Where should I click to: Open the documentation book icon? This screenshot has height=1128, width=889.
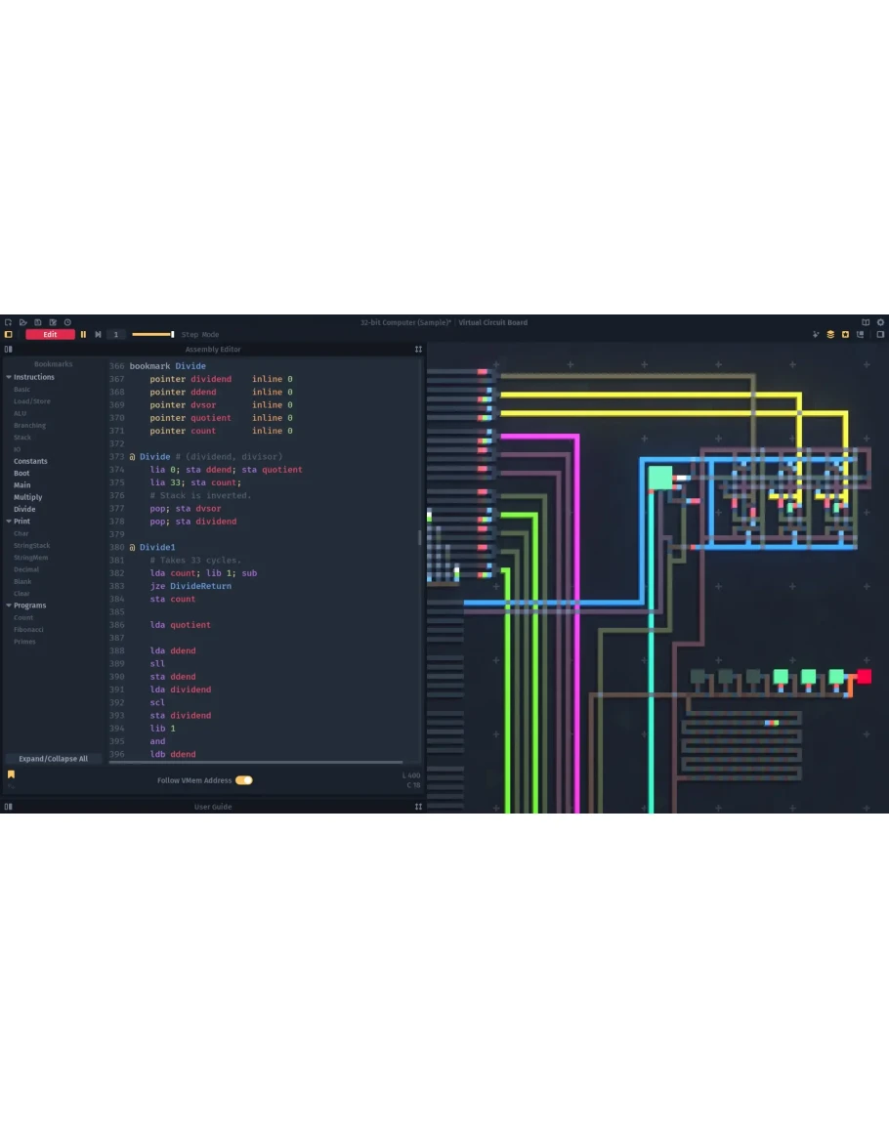point(866,322)
